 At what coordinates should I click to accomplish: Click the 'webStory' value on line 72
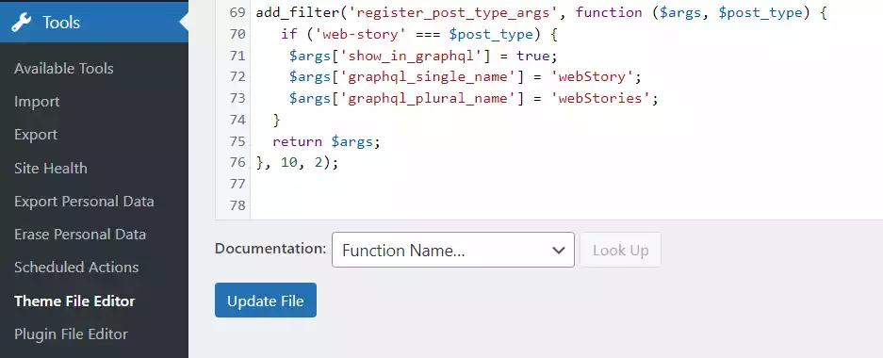(592, 77)
